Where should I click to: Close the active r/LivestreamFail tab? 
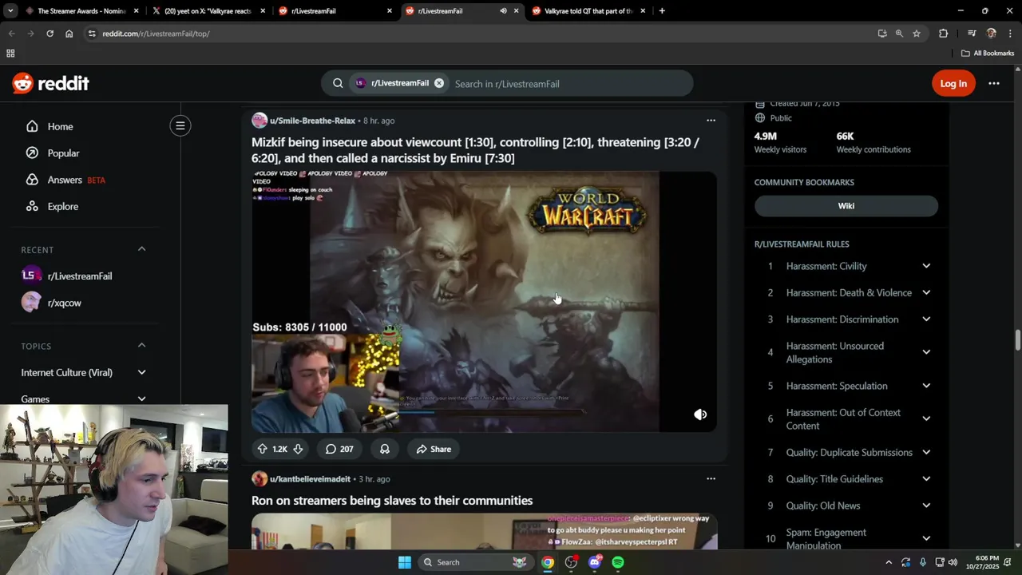click(x=517, y=11)
